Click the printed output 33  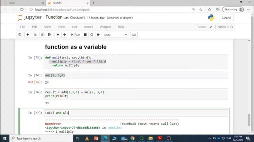click(x=47, y=103)
